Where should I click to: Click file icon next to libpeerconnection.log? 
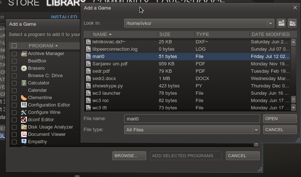(x=88, y=49)
